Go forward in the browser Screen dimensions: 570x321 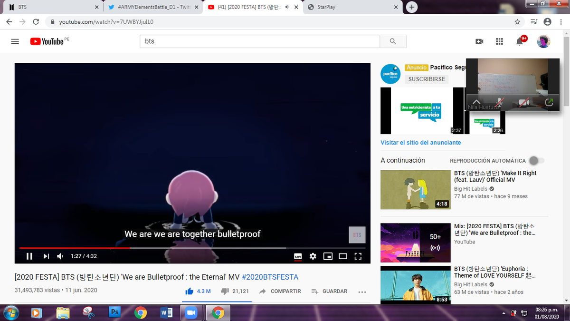(23, 22)
